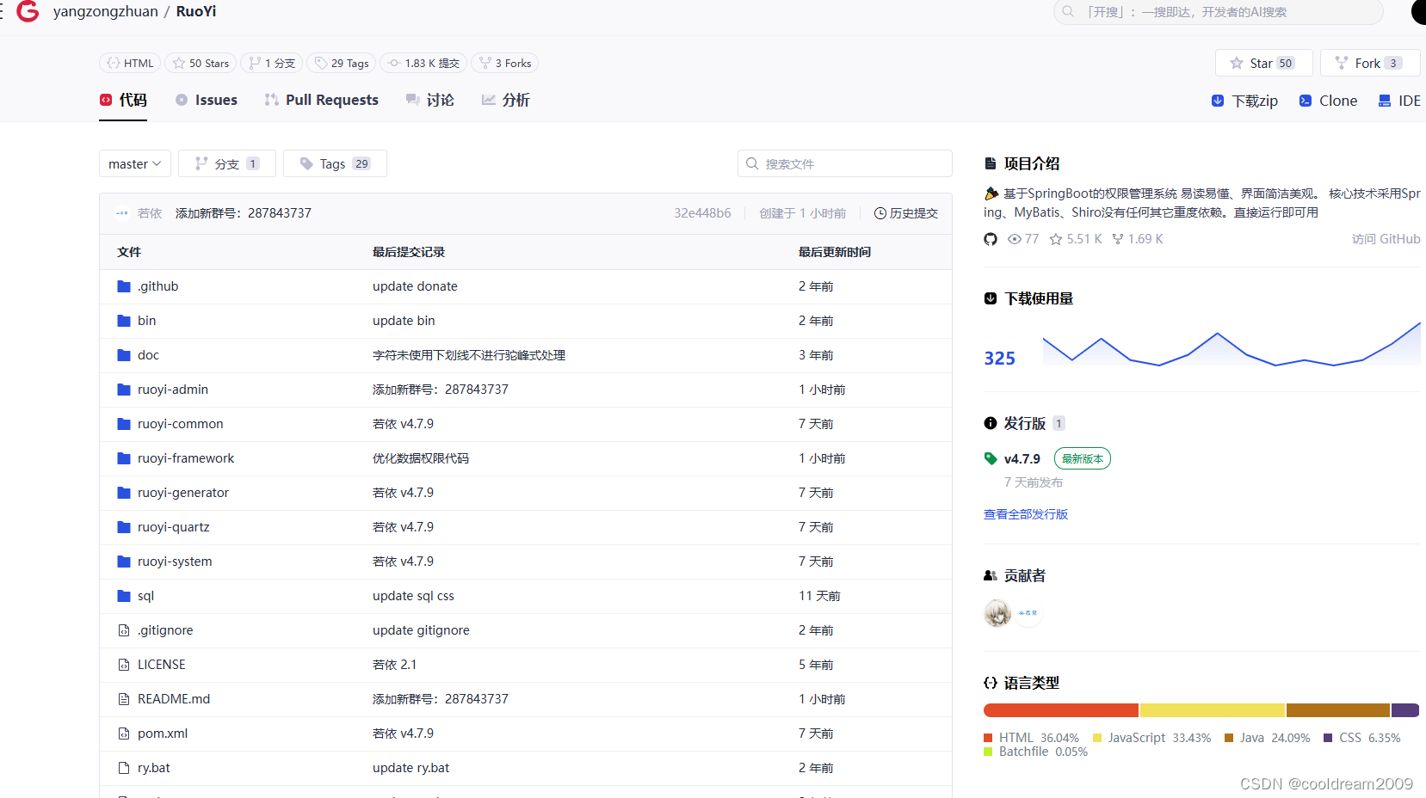Click the yellow JavaScript language bar segment
1426x798 pixels.
[x=1213, y=710]
